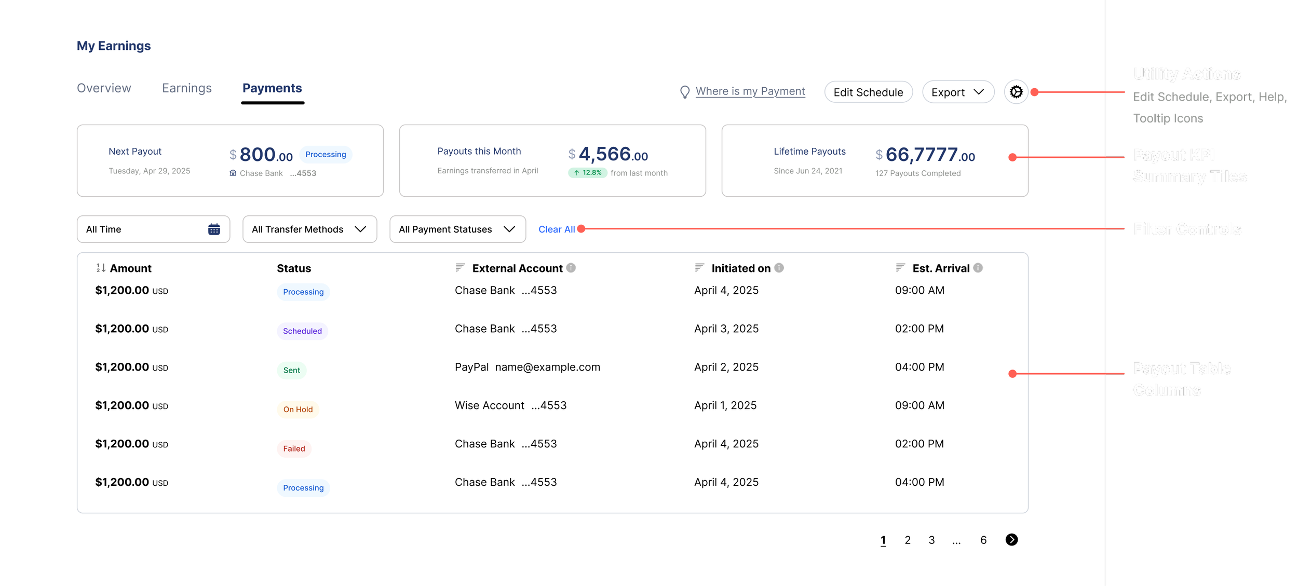
Task: Switch to the Earnings tab
Action: (x=187, y=88)
